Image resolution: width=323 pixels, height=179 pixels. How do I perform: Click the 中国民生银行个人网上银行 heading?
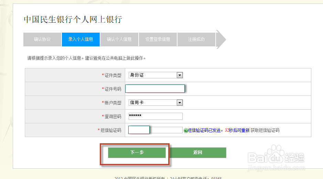73,20
